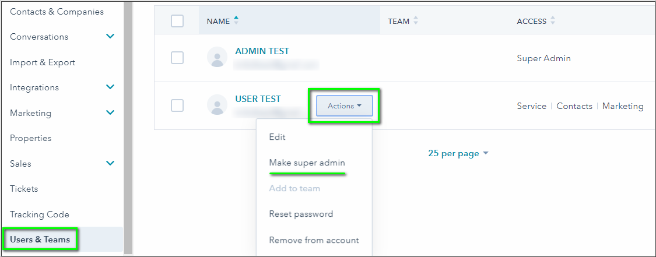Open the ADMIN TEST user link
This screenshot has width=656, height=257.
pos(262,51)
